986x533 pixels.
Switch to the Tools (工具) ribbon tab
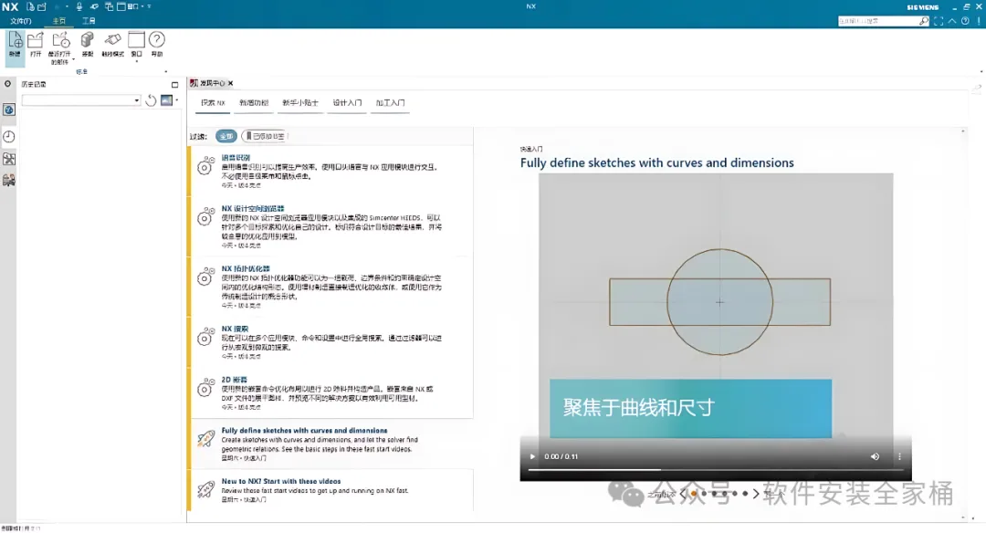(89, 21)
